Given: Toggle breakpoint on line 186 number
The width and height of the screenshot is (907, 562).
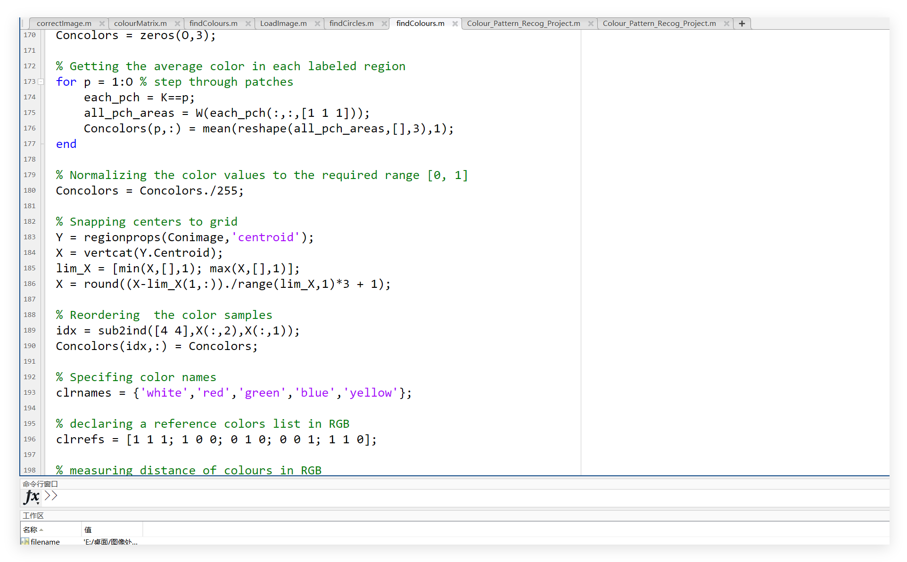Looking at the screenshot, I should [29, 284].
